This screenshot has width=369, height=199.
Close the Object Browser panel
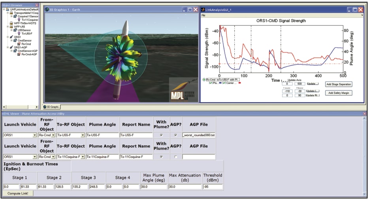point(37,5)
